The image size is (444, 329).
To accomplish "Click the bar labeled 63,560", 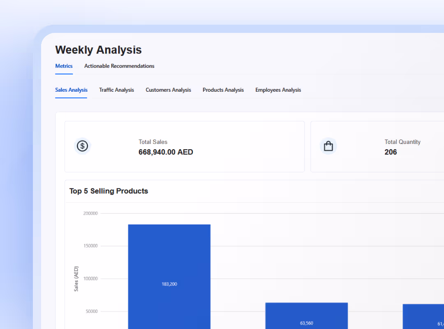I will point(306,316).
